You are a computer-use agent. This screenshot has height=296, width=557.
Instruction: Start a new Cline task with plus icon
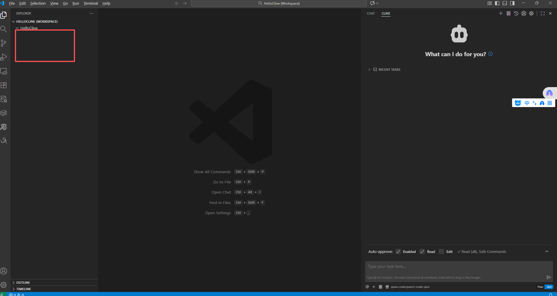point(501,13)
